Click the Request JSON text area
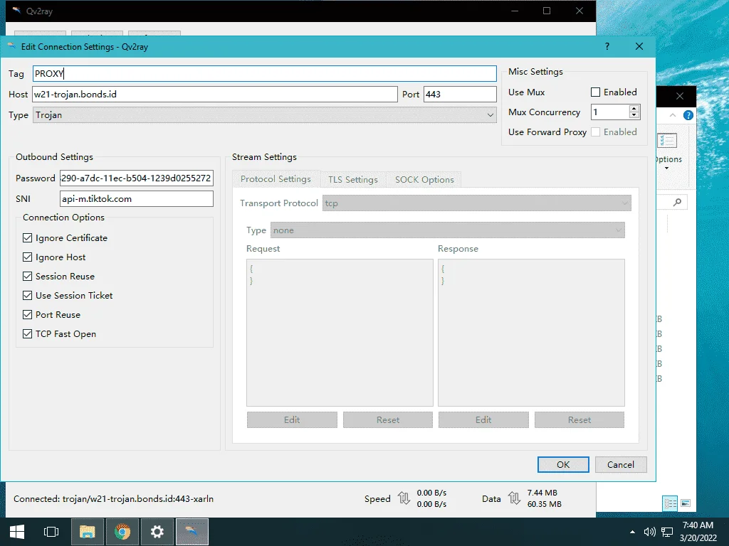The height and width of the screenshot is (546, 729). click(340, 333)
